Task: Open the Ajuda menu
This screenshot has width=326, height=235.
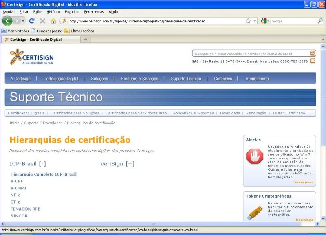Action: point(113,12)
